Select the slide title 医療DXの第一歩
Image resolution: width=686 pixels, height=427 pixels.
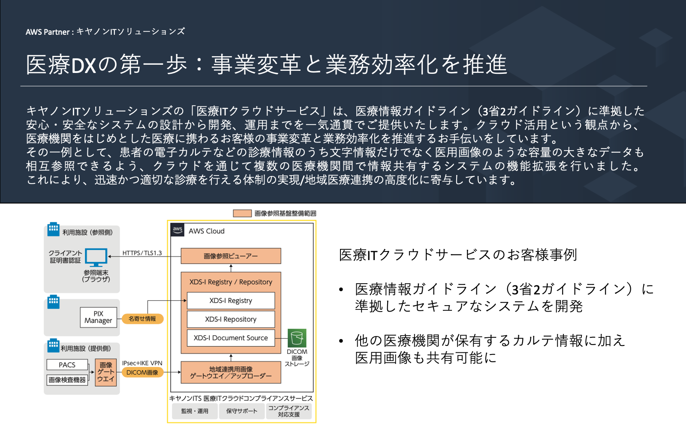(x=266, y=65)
